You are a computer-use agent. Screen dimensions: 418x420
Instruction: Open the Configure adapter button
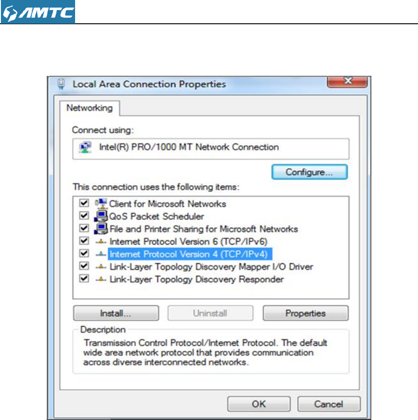[309, 172]
